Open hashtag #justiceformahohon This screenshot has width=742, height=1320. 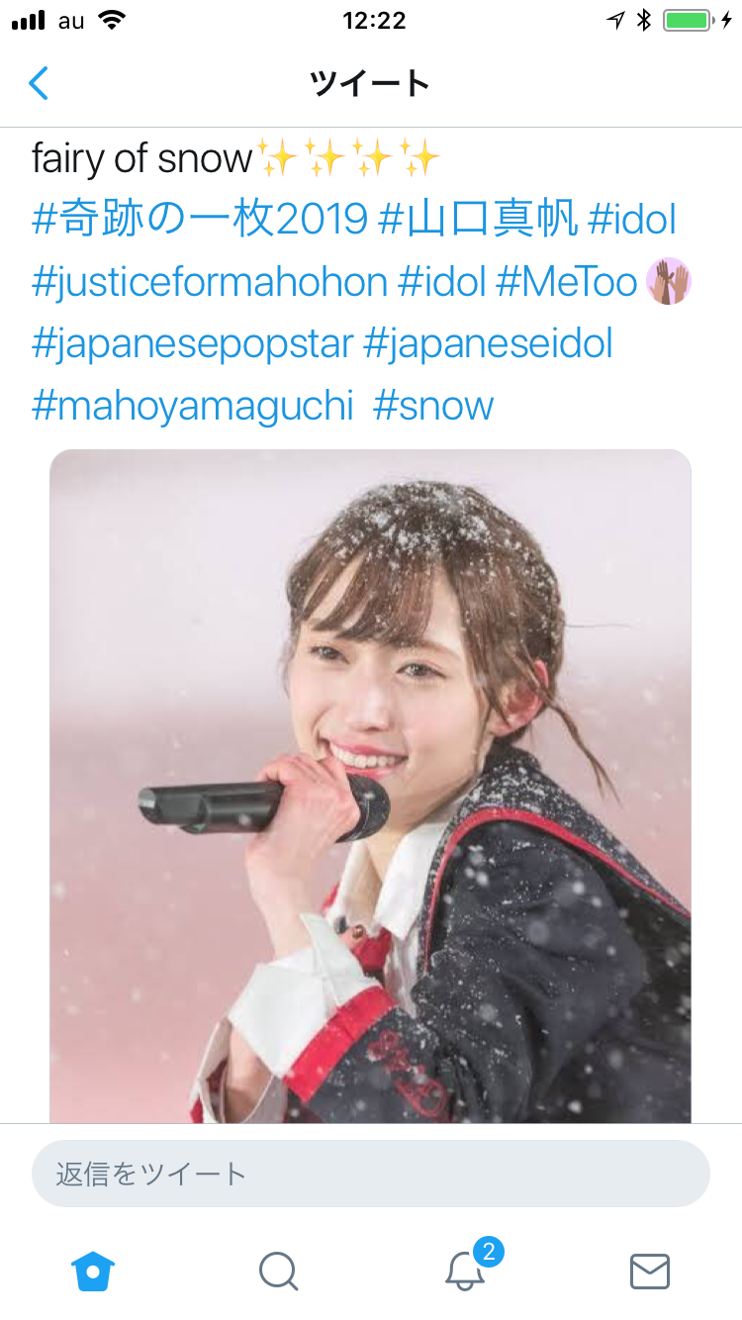210,283
